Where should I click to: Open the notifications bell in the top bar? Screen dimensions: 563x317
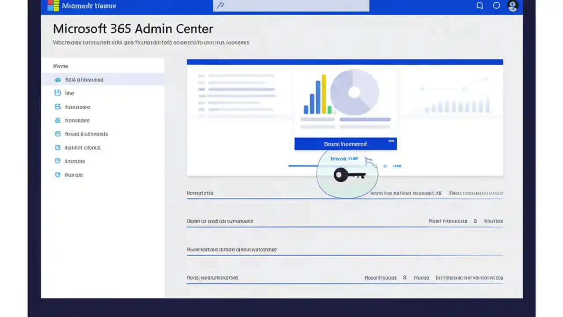[479, 5]
